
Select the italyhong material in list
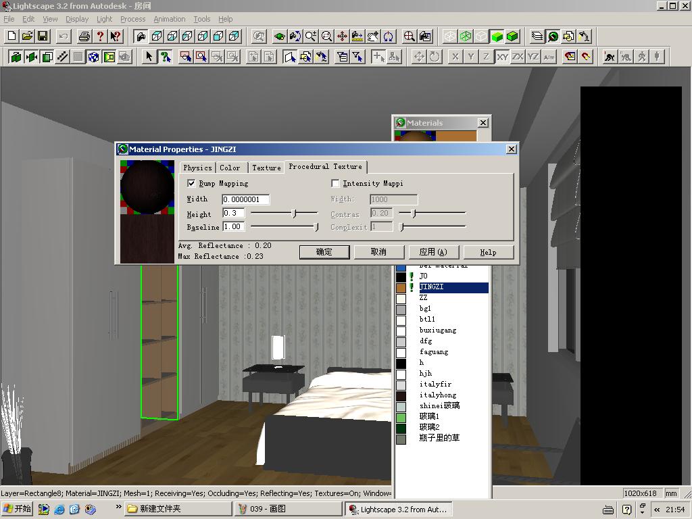pyautogui.click(x=438, y=395)
